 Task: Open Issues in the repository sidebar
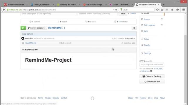pyautogui.click(x=147, y=19)
